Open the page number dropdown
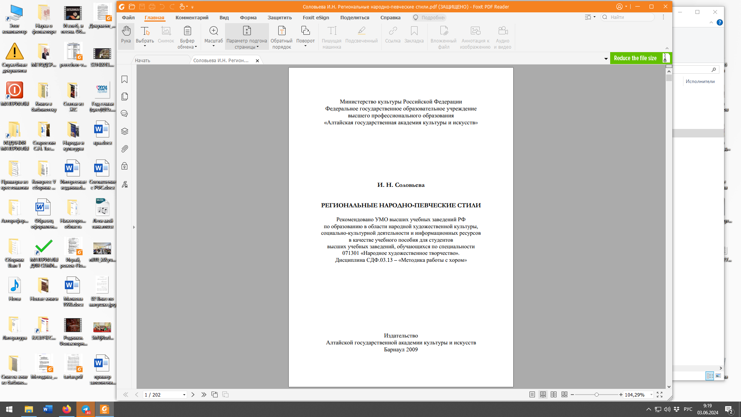This screenshot has width=741, height=417. tap(184, 395)
